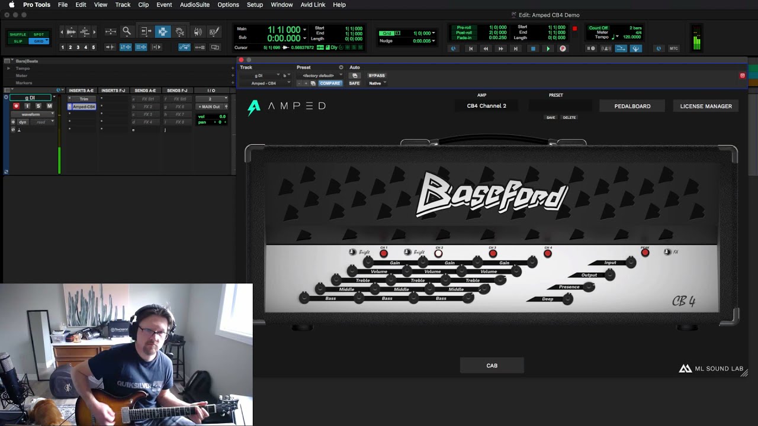Click the MTC generate button
This screenshot has height=426, width=758.
click(x=674, y=49)
